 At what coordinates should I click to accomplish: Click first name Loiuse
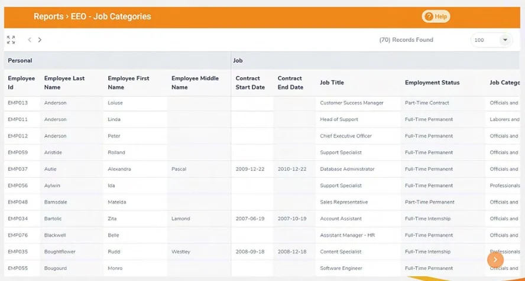115,103
